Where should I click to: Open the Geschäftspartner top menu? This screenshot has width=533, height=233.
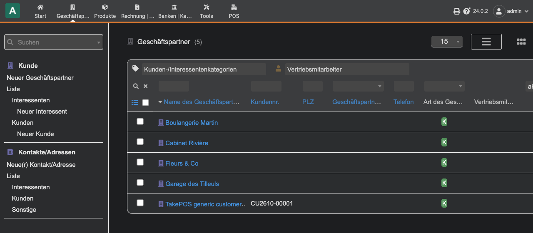tap(73, 11)
